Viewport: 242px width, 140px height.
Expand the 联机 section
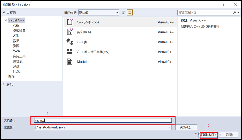(x=4, y=84)
